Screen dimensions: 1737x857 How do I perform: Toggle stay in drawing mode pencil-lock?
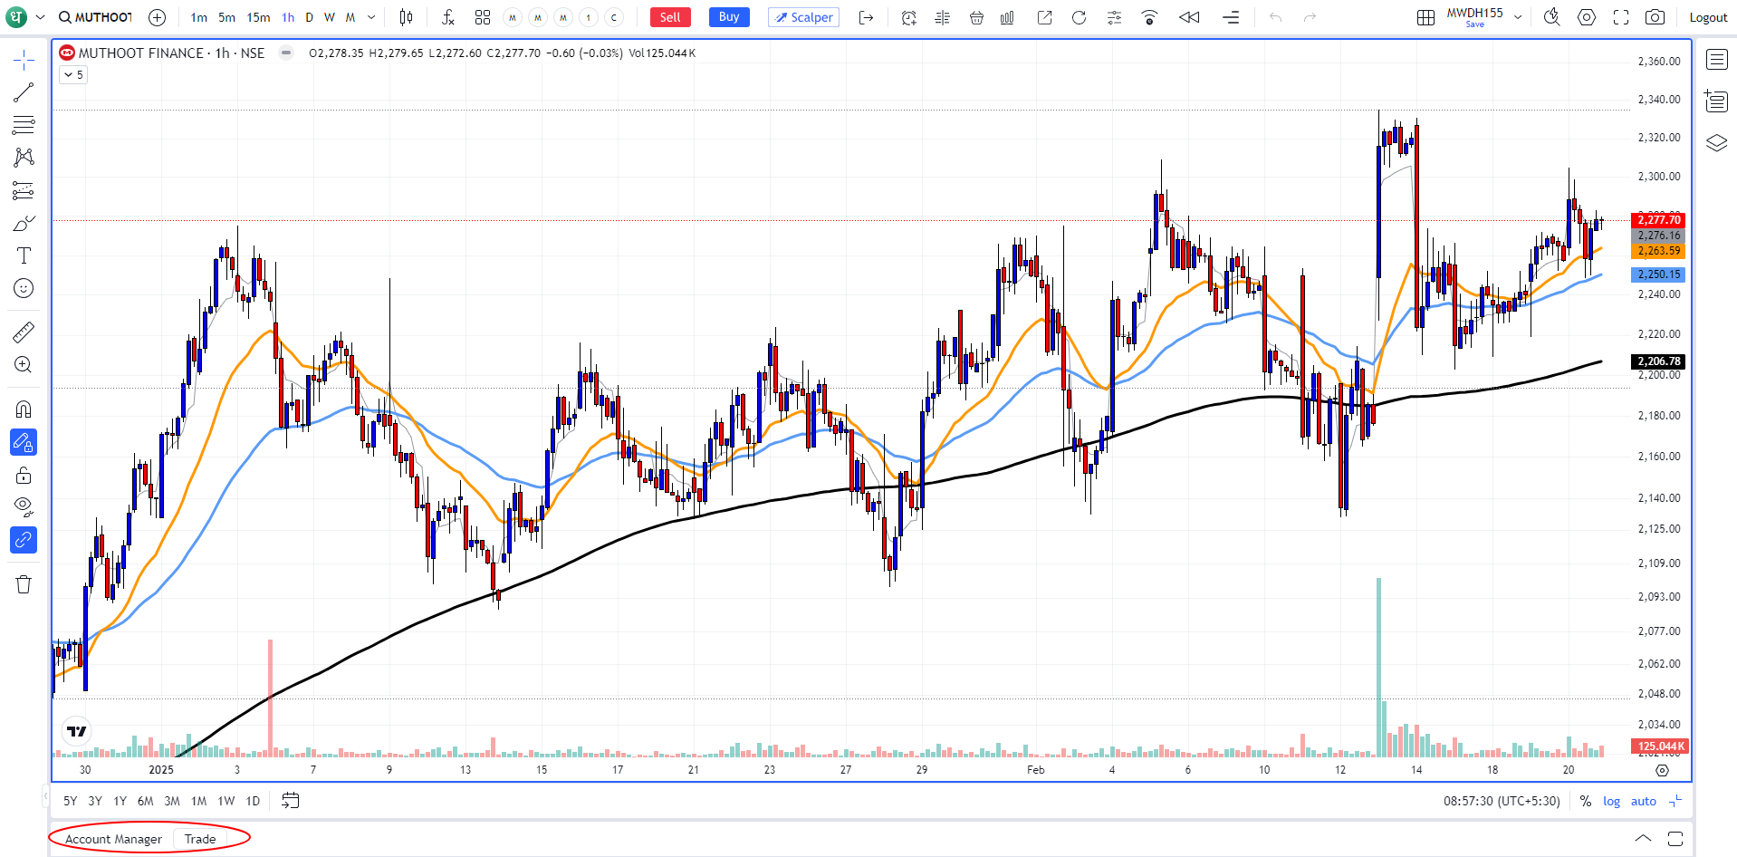[24, 442]
